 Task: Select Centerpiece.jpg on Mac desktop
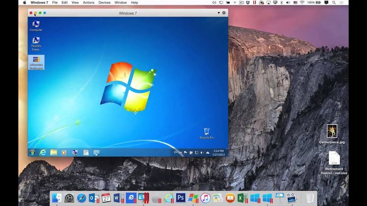(x=332, y=134)
